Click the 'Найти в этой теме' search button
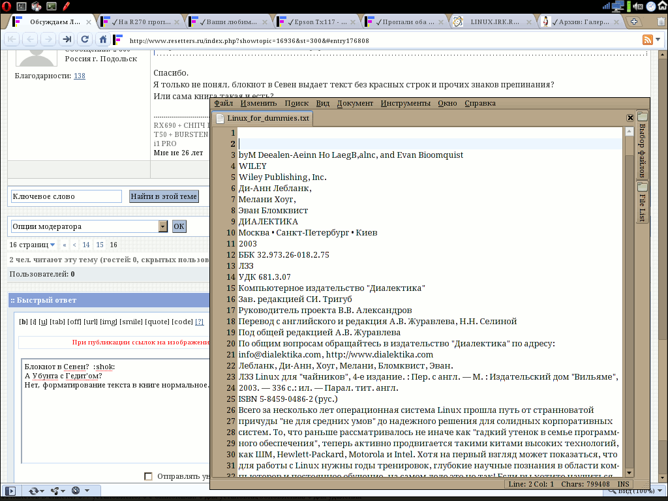 (x=164, y=196)
